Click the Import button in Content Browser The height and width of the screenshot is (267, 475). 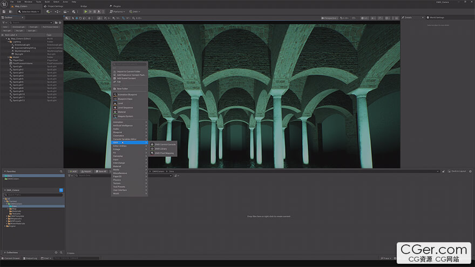(86, 172)
